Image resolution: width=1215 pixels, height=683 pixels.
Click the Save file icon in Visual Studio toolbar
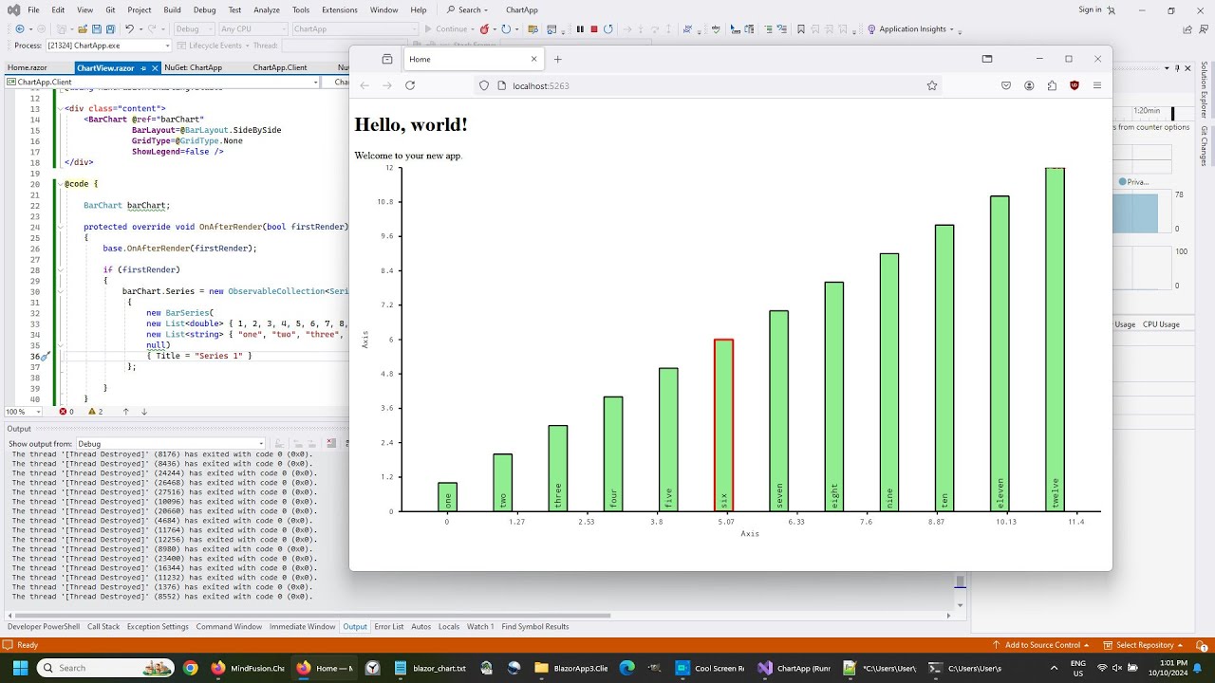pyautogui.click(x=96, y=29)
